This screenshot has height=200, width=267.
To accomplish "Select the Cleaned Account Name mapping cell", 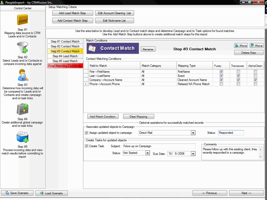I will point(195,80).
